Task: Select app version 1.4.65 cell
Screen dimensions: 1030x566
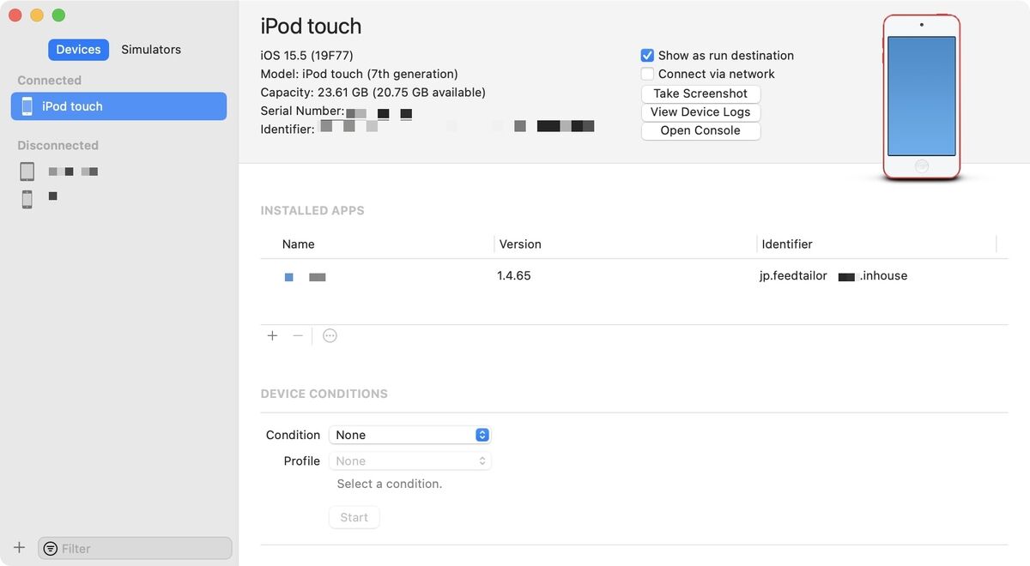Action: pos(513,276)
